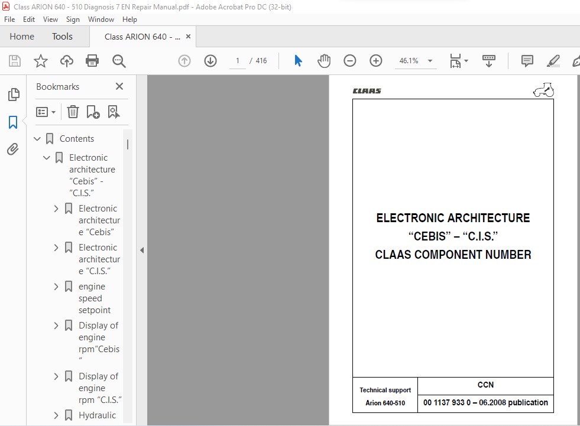Click "Technical support" text in page footer
580x426 pixels.
click(x=385, y=390)
